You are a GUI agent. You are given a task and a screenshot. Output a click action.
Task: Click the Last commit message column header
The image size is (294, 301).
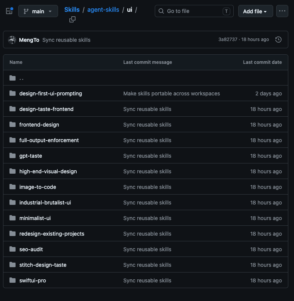(x=148, y=62)
